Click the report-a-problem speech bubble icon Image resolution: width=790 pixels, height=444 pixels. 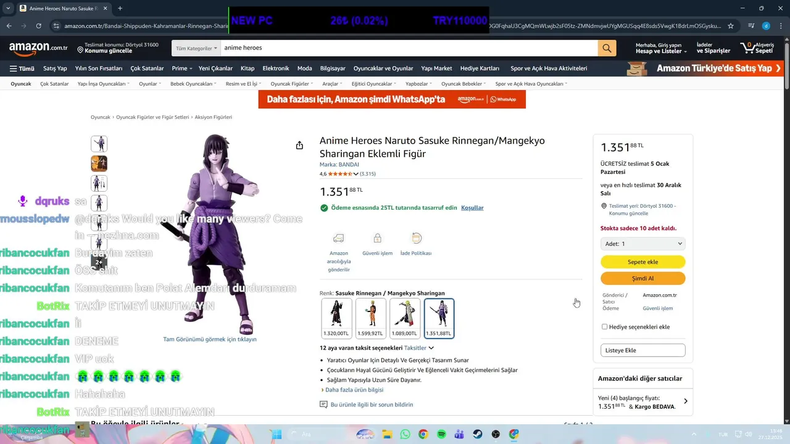(323, 405)
